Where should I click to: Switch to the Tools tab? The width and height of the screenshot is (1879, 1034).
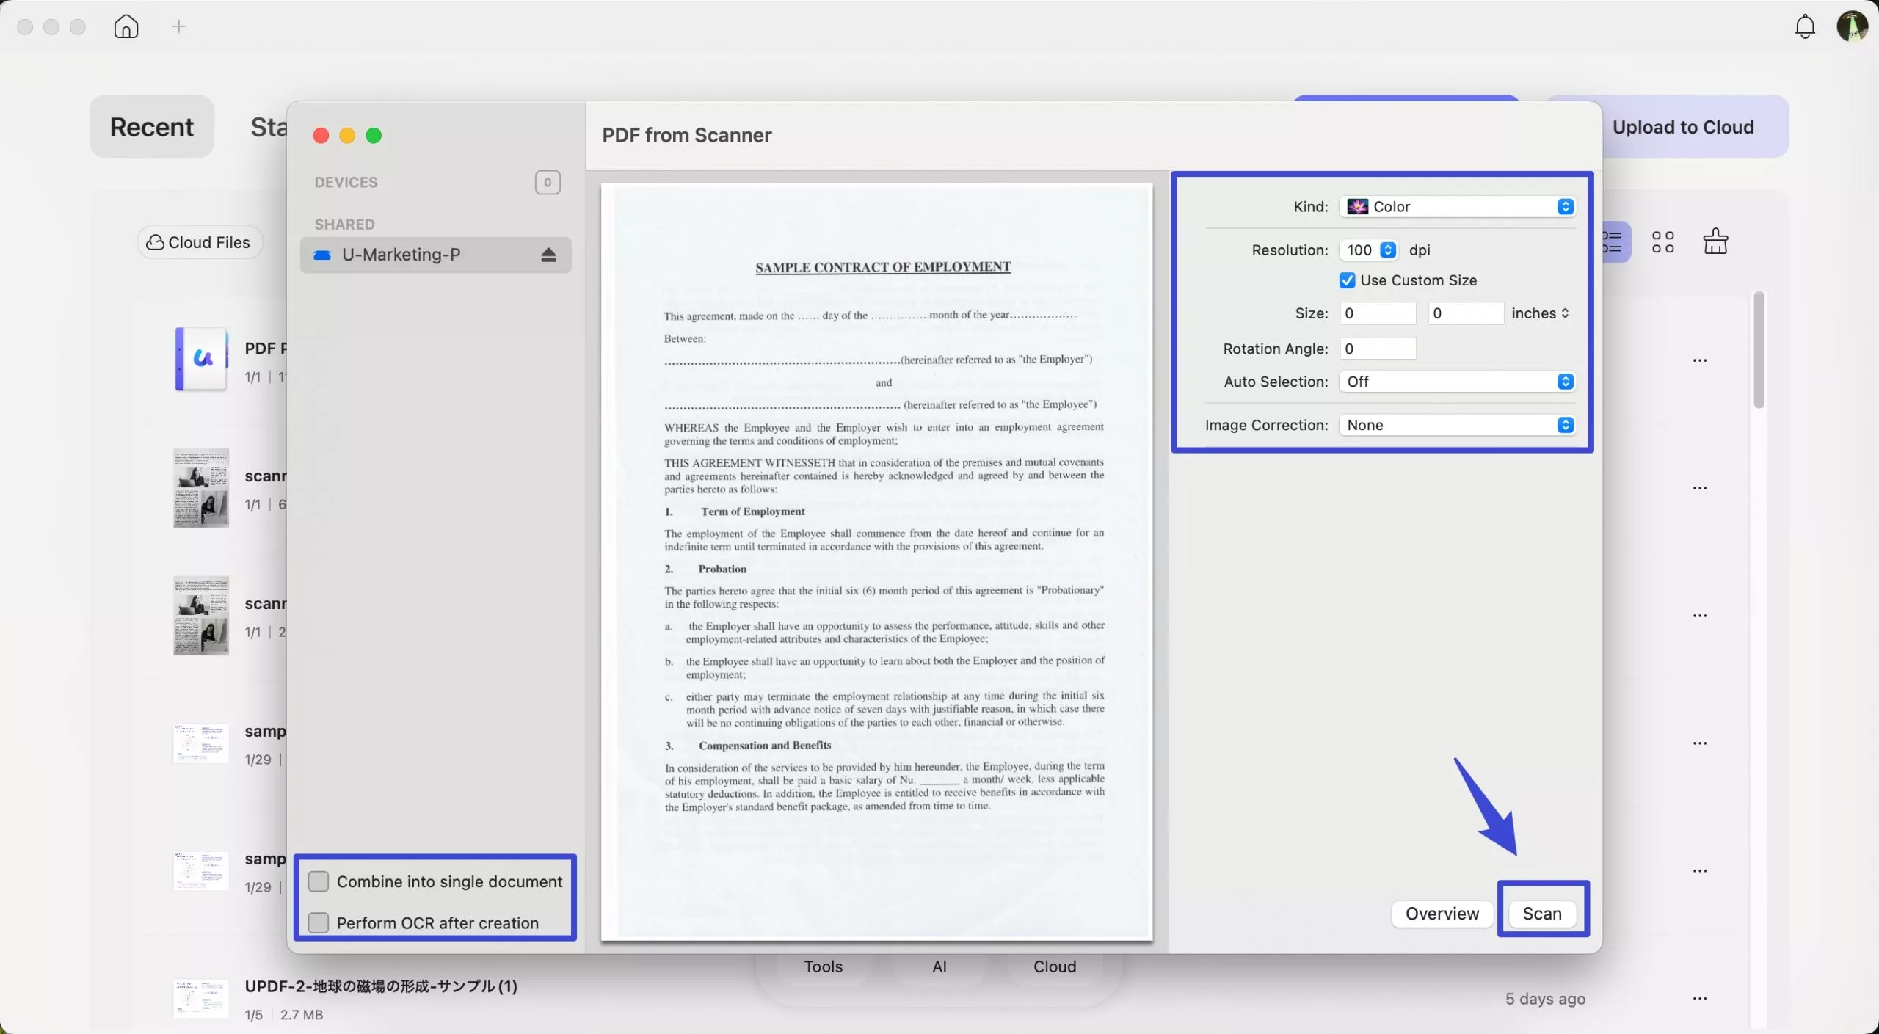click(x=822, y=966)
